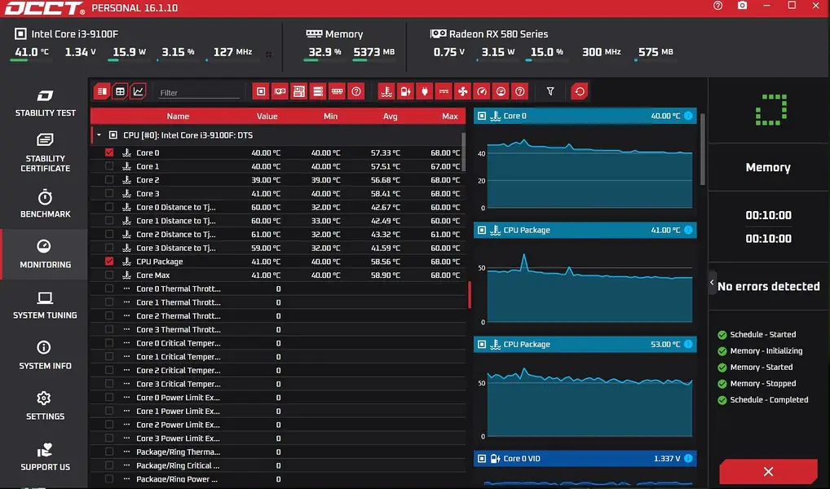The width and height of the screenshot is (830, 489).
Task: Check the Core 3 row checkbox
Action: point(109,193)
